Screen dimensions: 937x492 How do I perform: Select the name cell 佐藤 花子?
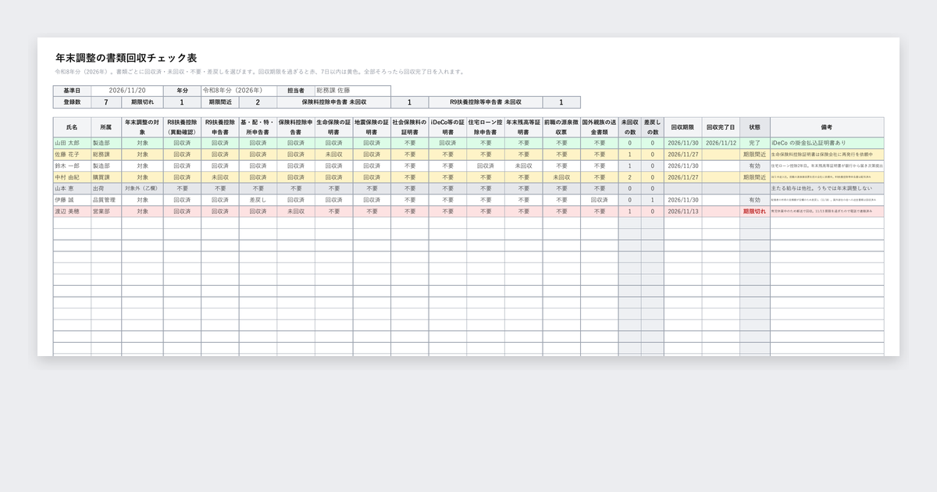[x=72, y=155]
